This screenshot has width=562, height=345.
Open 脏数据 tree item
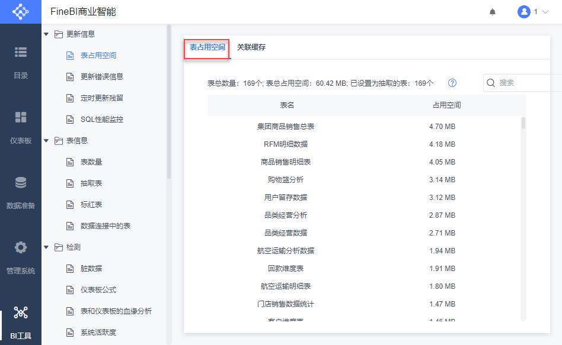(x=91, y=269)
